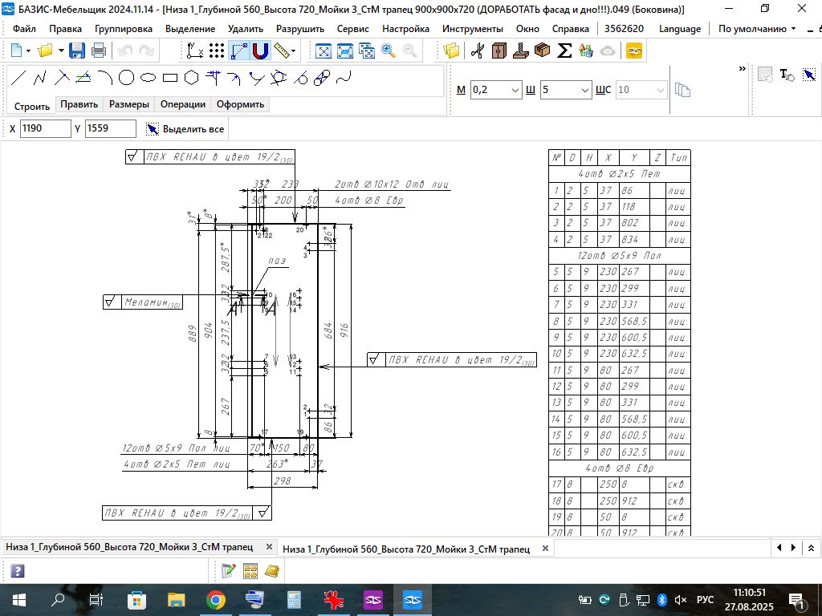Screen dimensions: 822x616
Task: Open the cabinet module icon
Action: [499, 51]
